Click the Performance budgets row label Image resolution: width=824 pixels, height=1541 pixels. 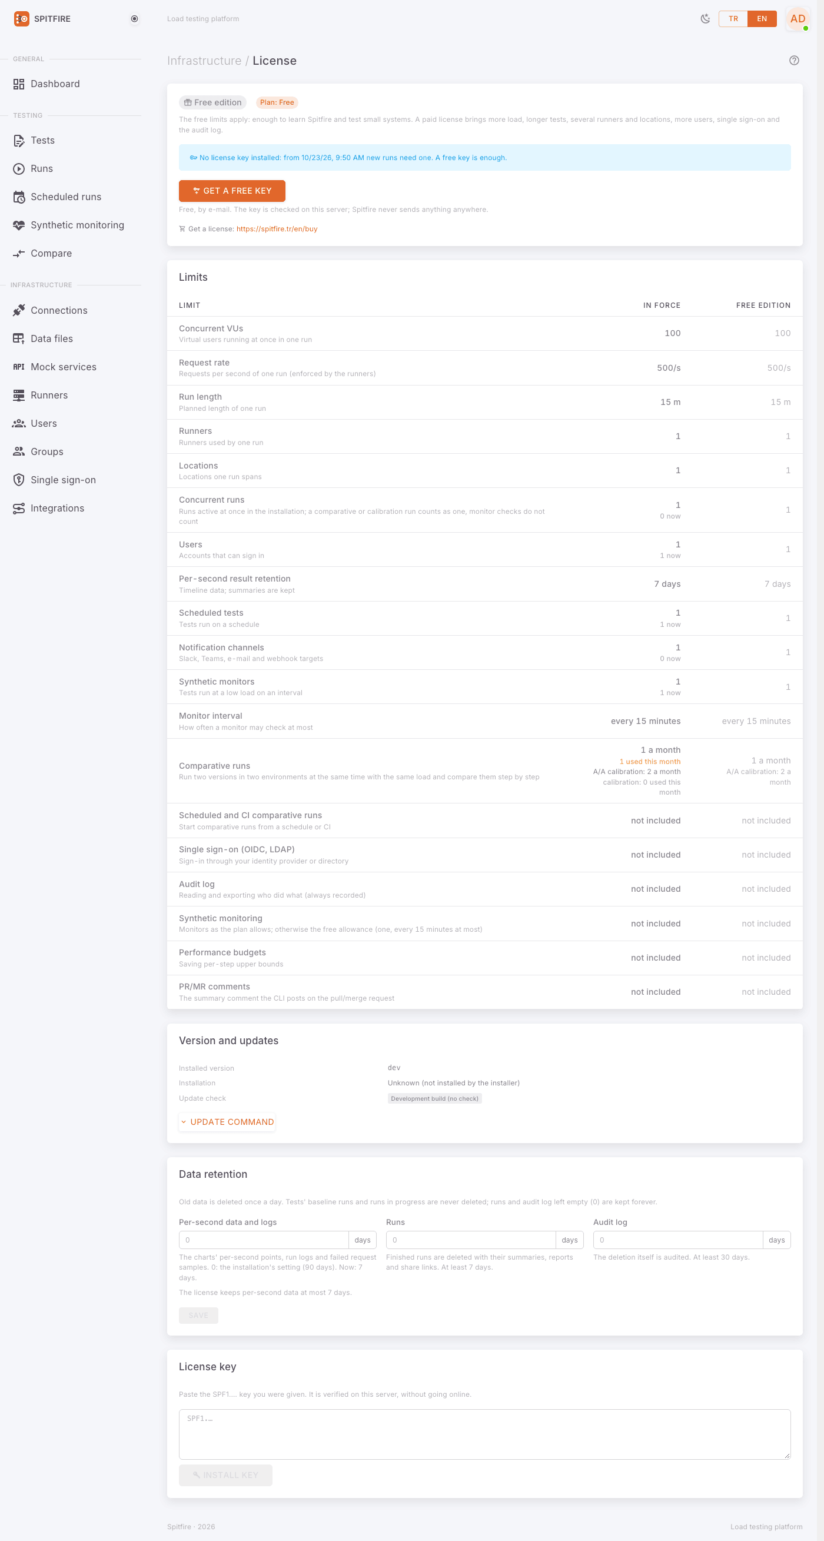click(222, 953)
